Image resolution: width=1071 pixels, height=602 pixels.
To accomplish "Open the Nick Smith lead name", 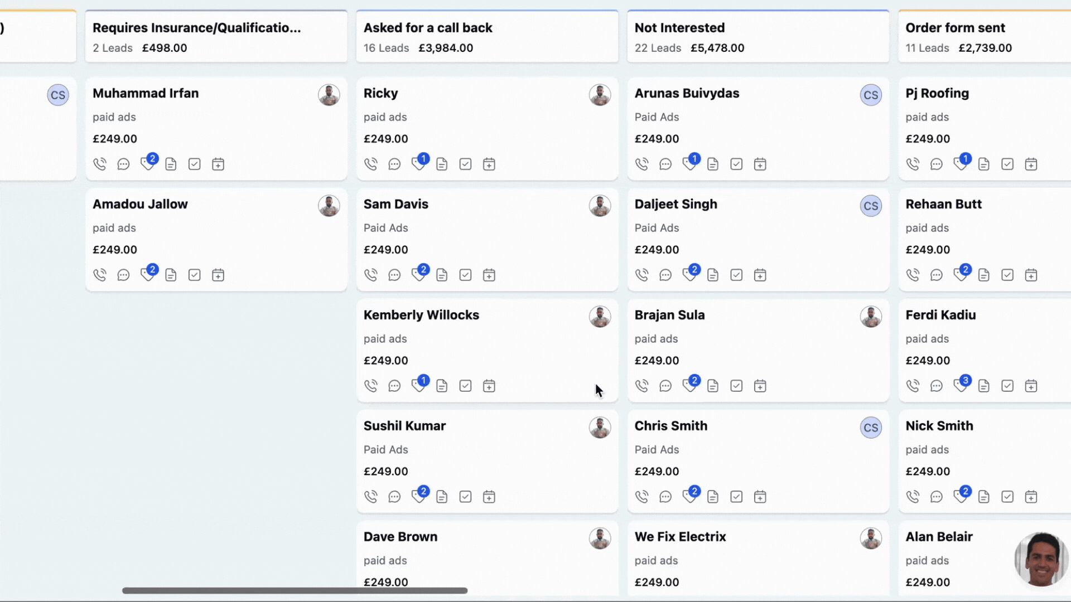I will [x=939, y=426].
